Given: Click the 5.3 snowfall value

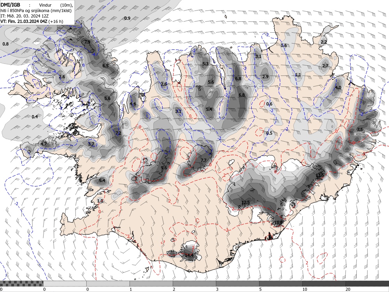Looking at the screenshot, I should click(x=205, y=64).
